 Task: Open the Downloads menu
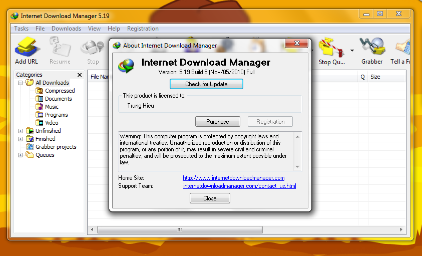pyautogui.click(x=66, y=29)
